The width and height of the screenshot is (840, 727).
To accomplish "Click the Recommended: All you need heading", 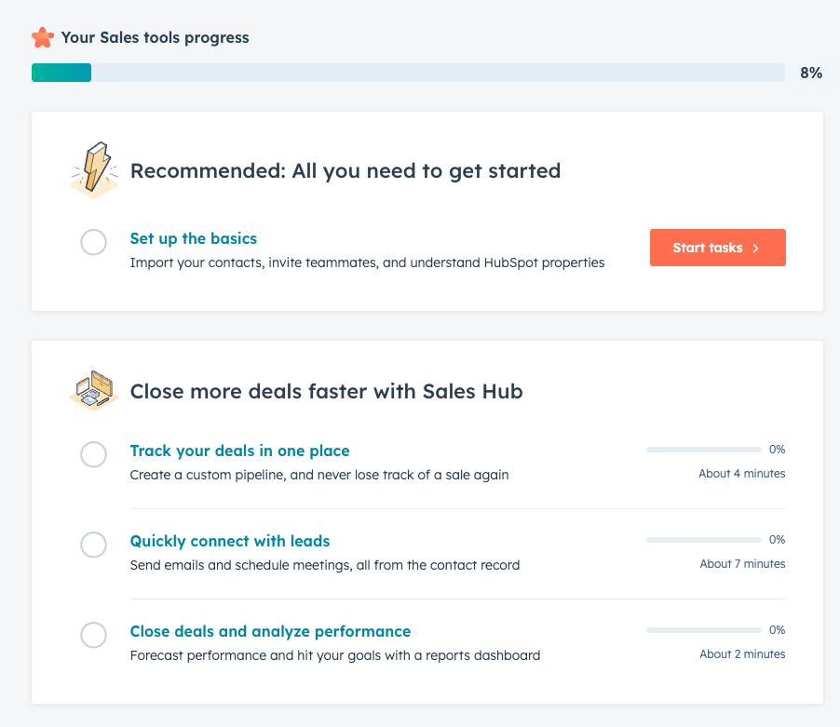I will pyautogui.click(x=345, y=171).
